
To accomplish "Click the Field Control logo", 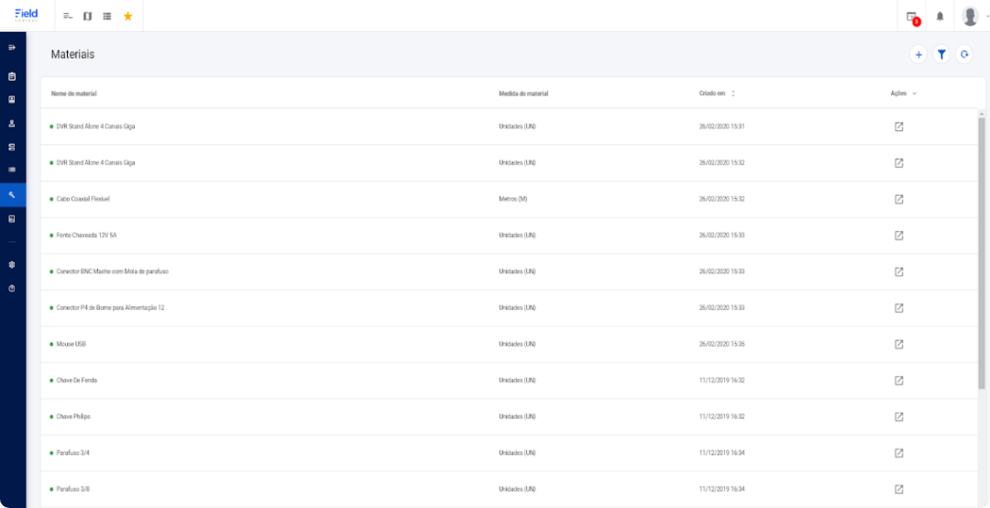I will [27, 15].
